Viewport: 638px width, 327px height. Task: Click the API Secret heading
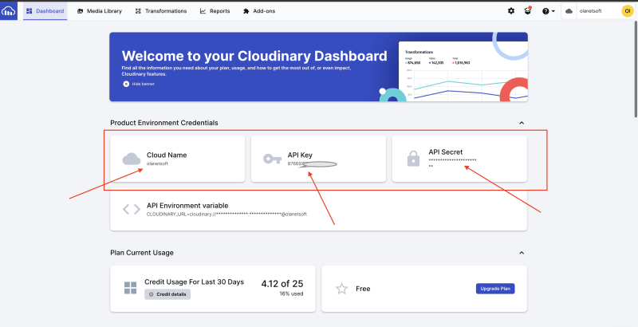(x=446, y=152)
